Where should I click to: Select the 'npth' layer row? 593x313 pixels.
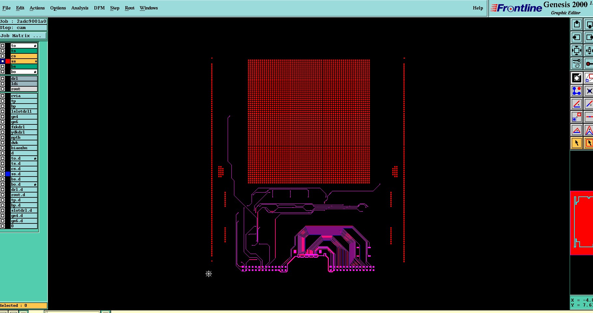coord(24,137)
